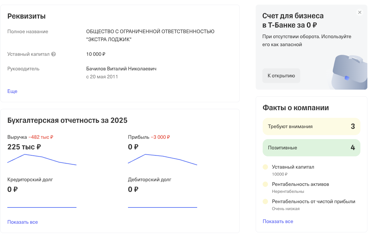
Task: Click the Бухгалтерская отчетность за 2025 heading
Action: [67, 120]
